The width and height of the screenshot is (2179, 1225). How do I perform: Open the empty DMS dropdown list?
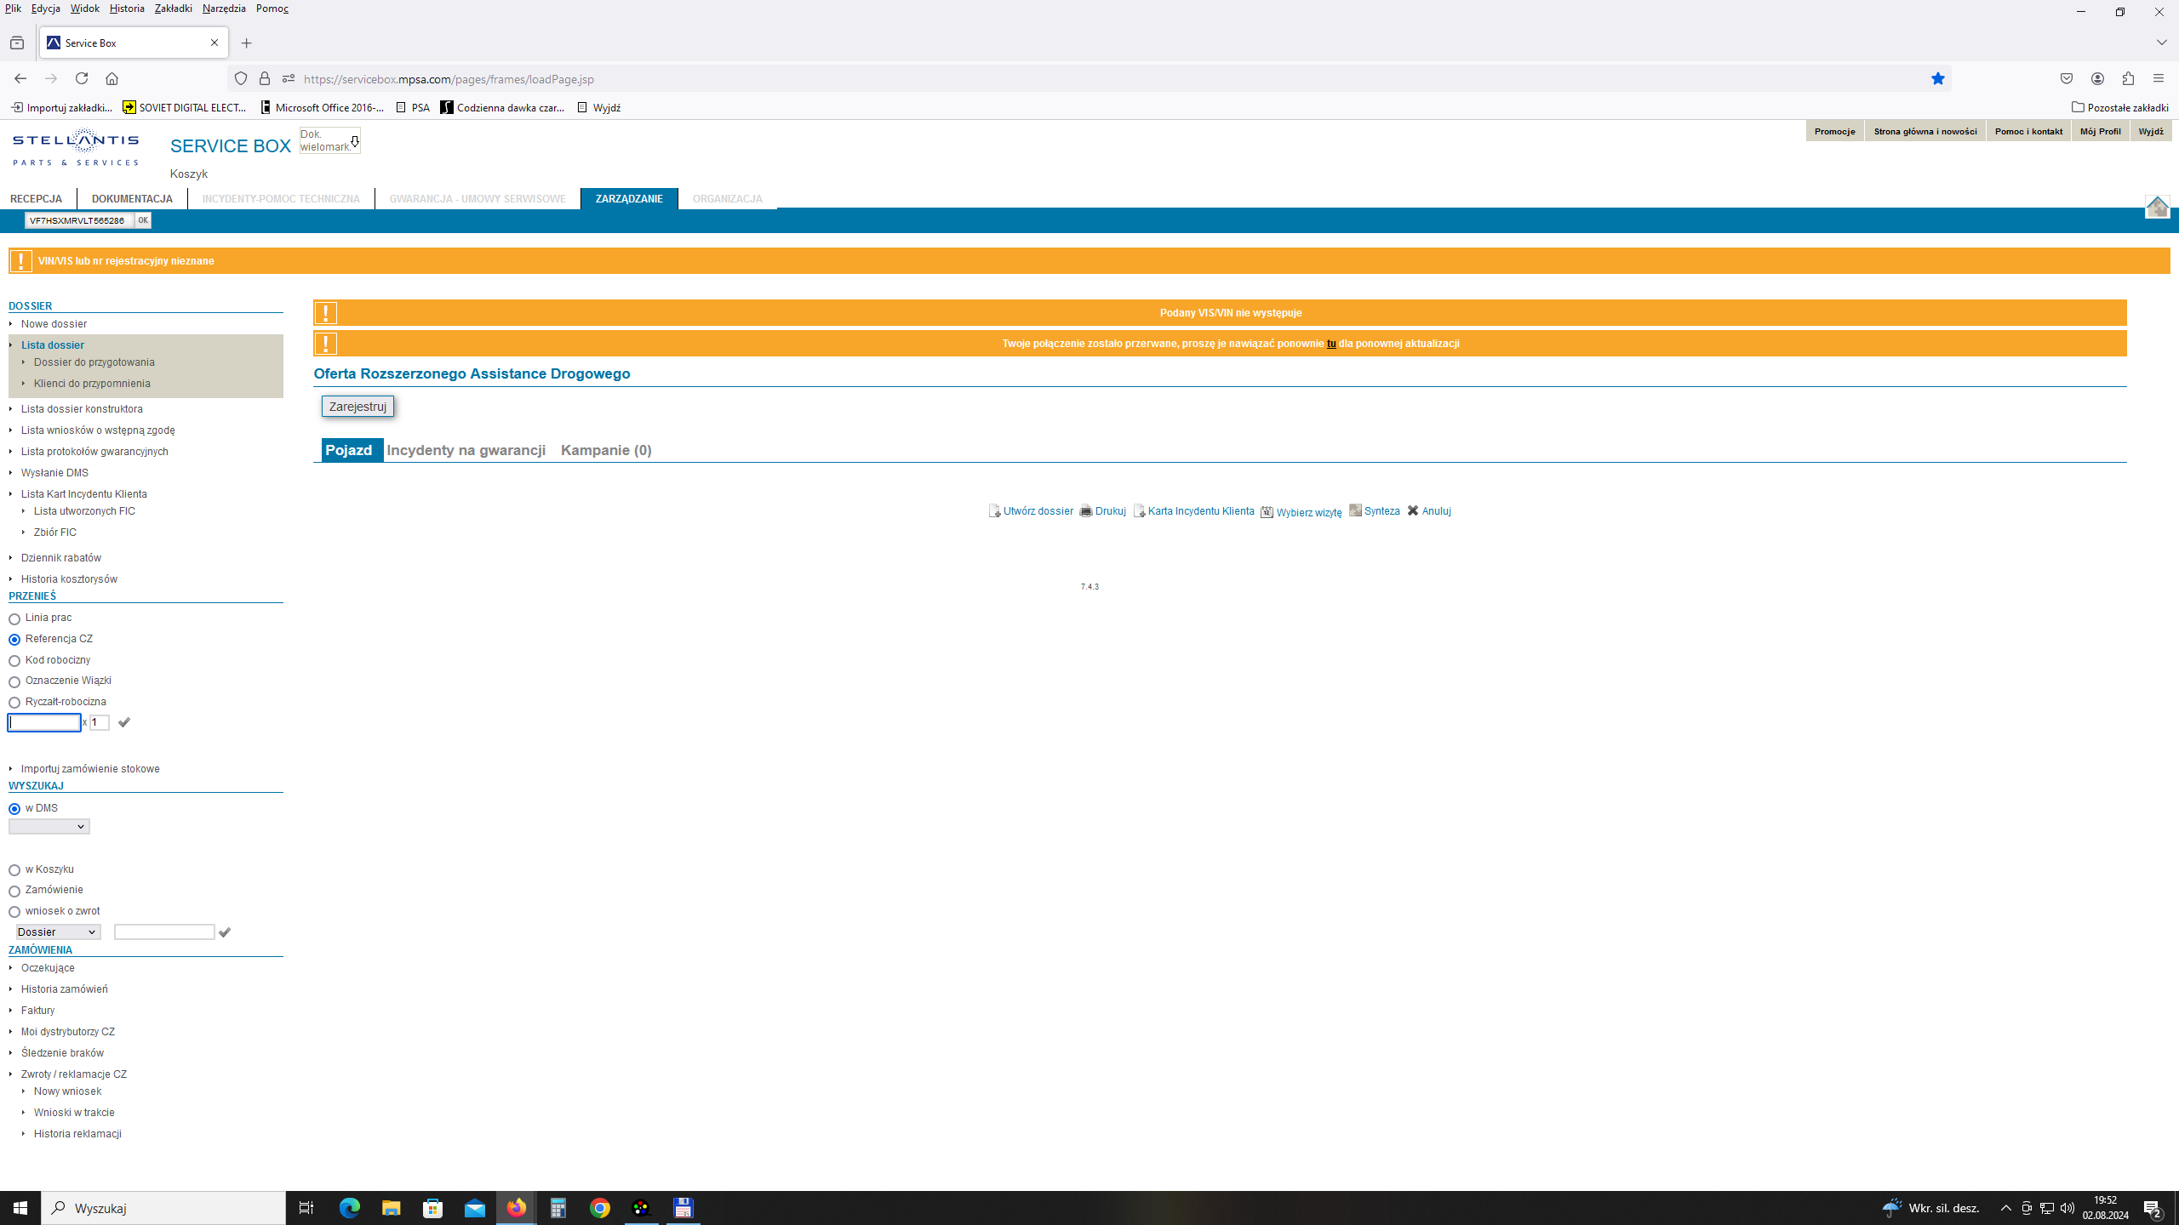pyautogui.click(x=49, y=827)
